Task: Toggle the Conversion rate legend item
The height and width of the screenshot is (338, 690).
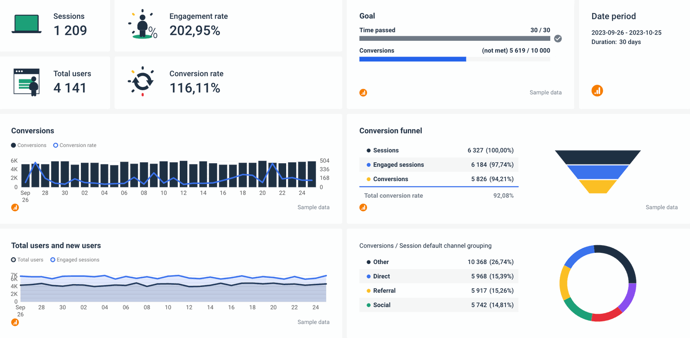Action: click(75, 145)
